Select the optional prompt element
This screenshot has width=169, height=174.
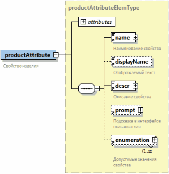(x=125, y=110)
